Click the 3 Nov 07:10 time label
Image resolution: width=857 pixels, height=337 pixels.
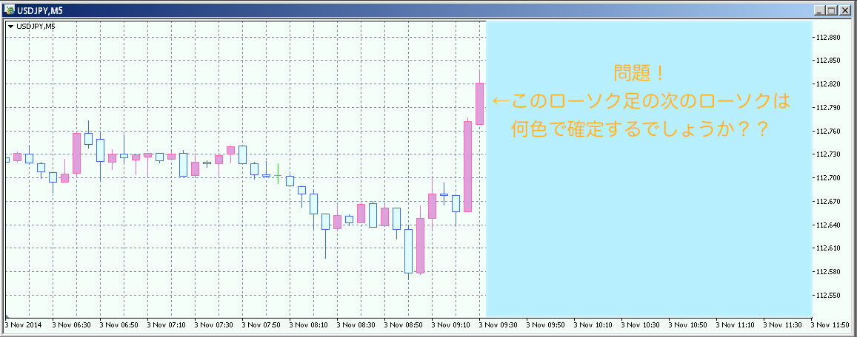tap(166, 324)
